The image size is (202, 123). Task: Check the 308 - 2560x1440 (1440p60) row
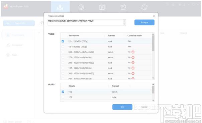click(x=63, y=52)
